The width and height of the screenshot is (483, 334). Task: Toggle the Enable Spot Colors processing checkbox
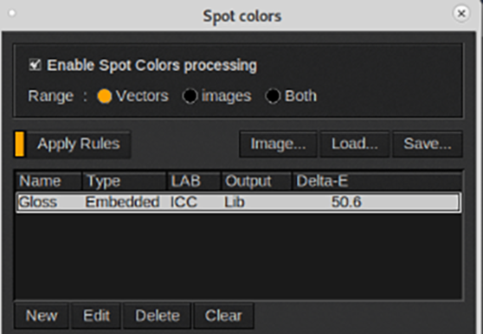[35, 65]
